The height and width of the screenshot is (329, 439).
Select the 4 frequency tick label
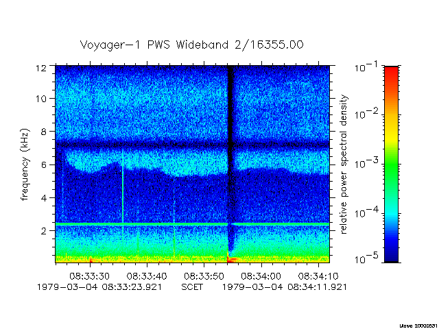[43, 198]
